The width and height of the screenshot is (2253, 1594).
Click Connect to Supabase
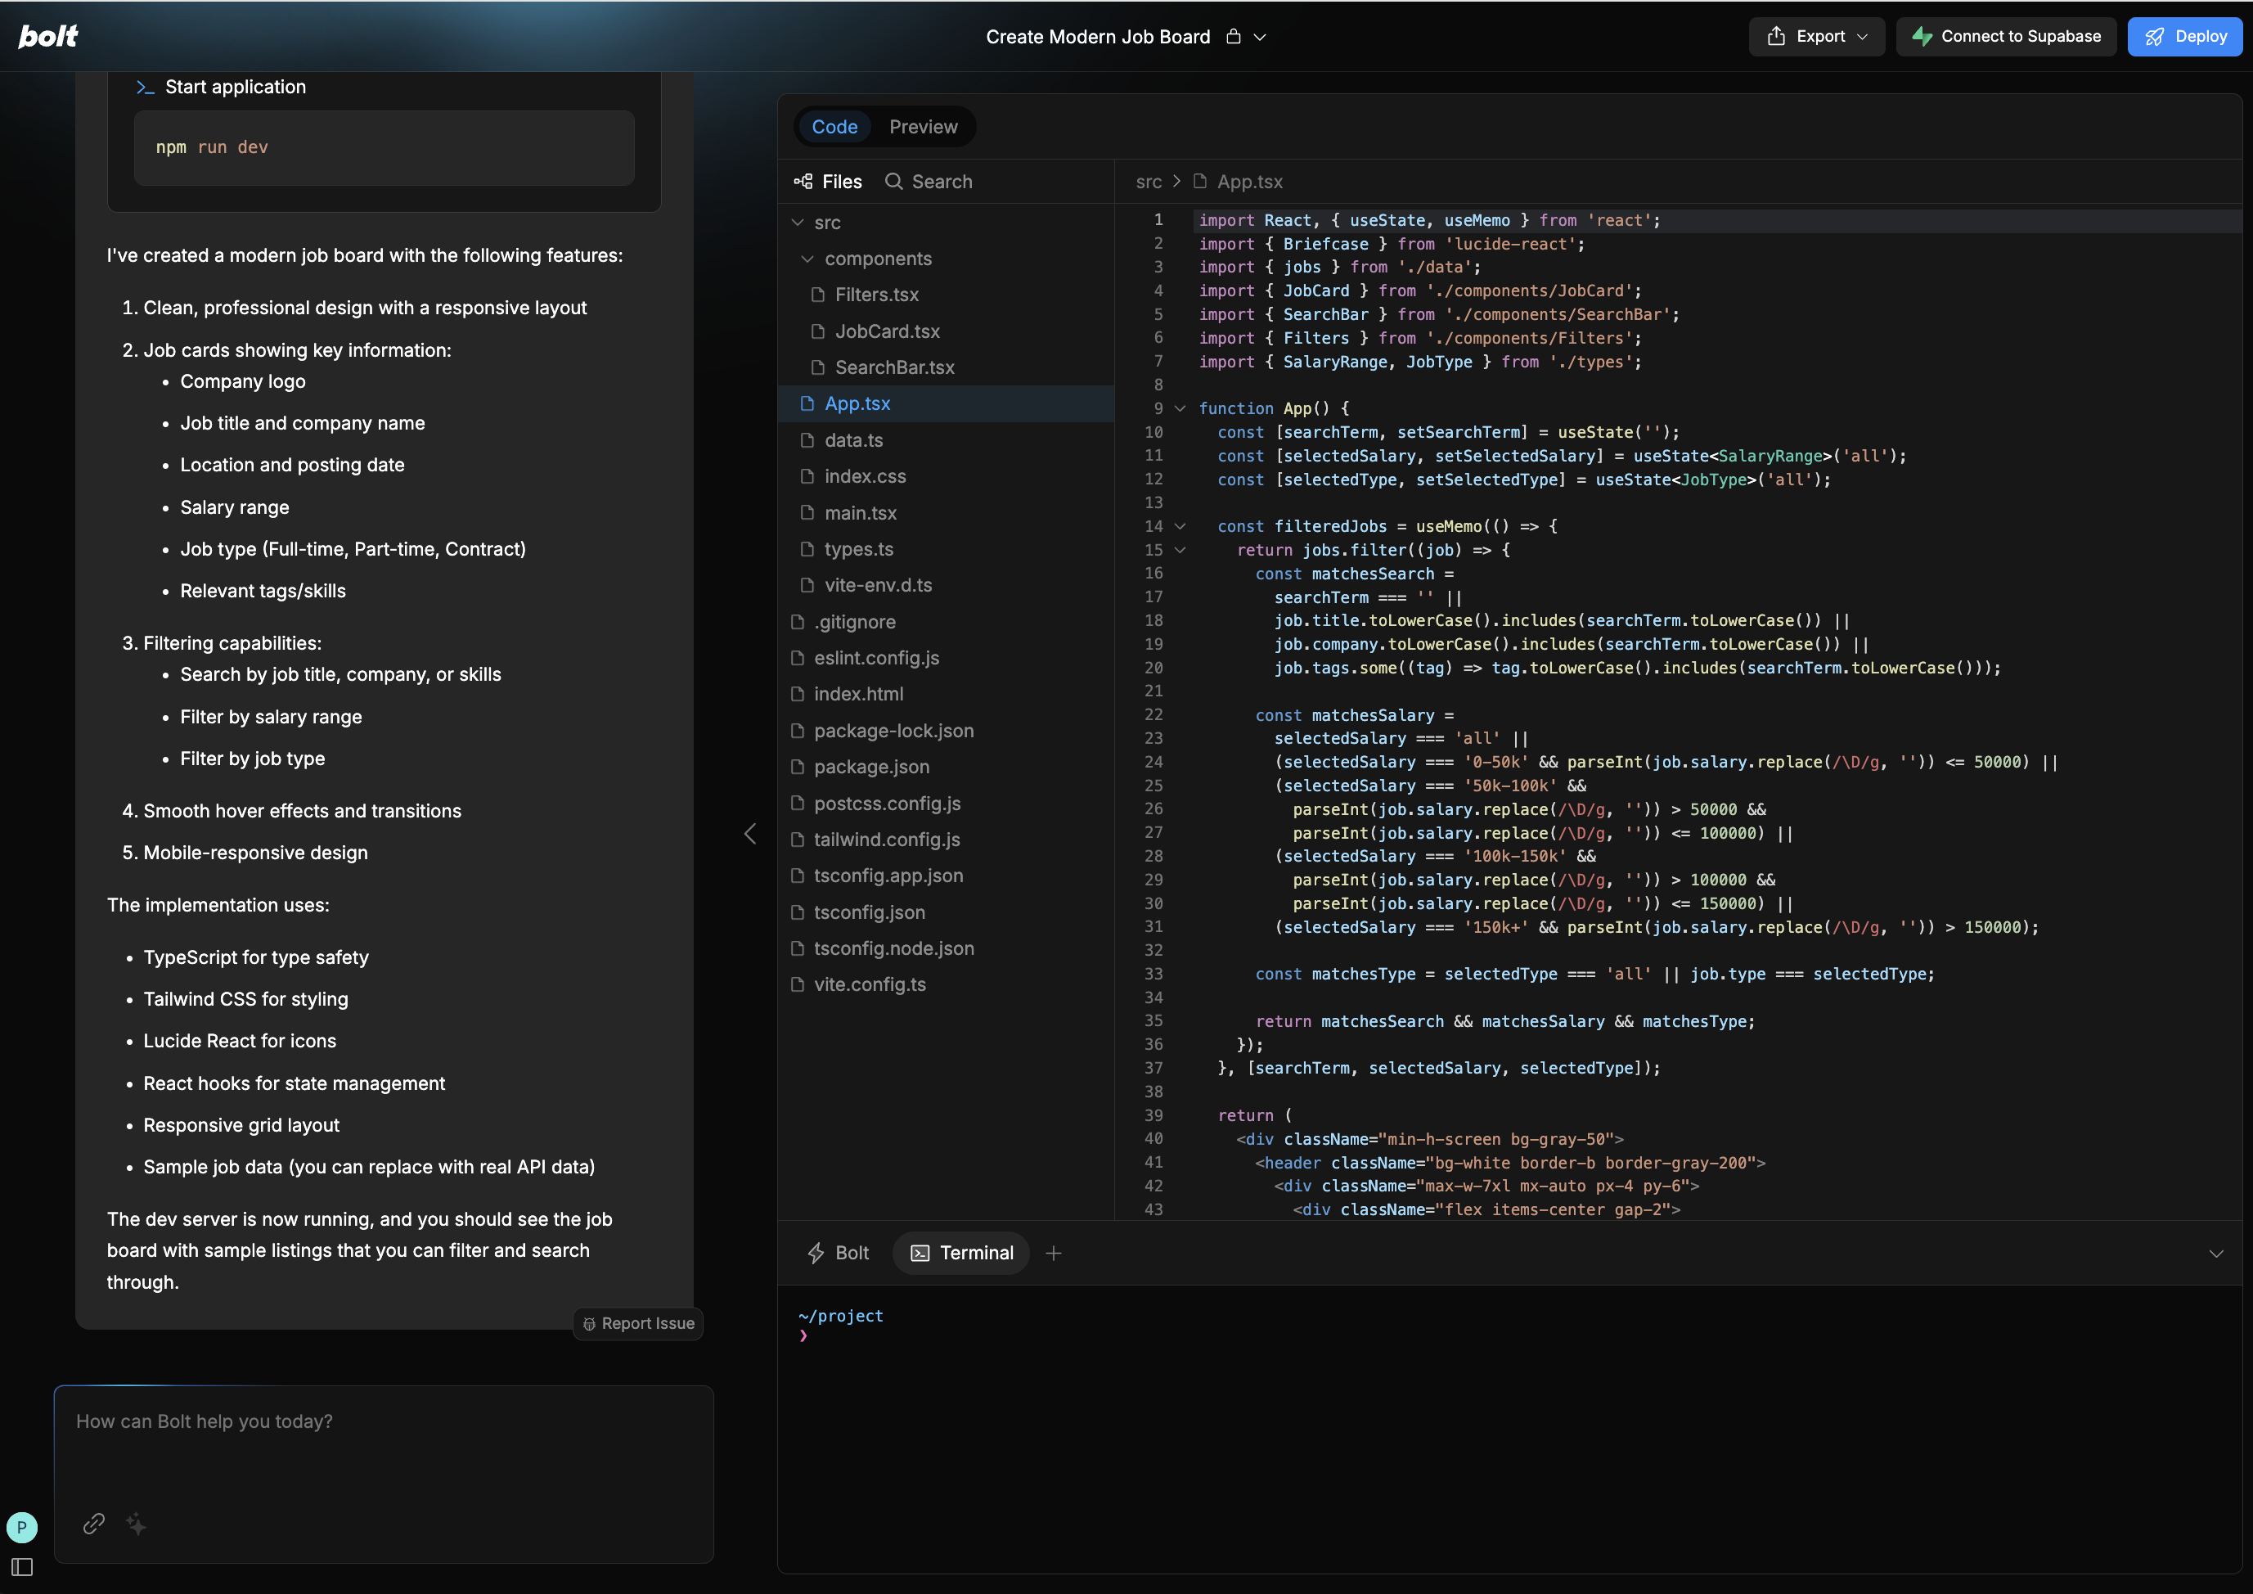[2005, 36]
